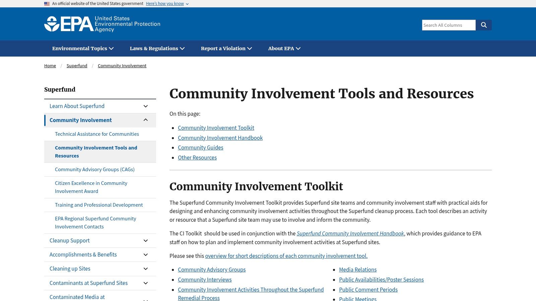Open Public Comment Periods link
536x301 pixels.
tap(368, 290)
